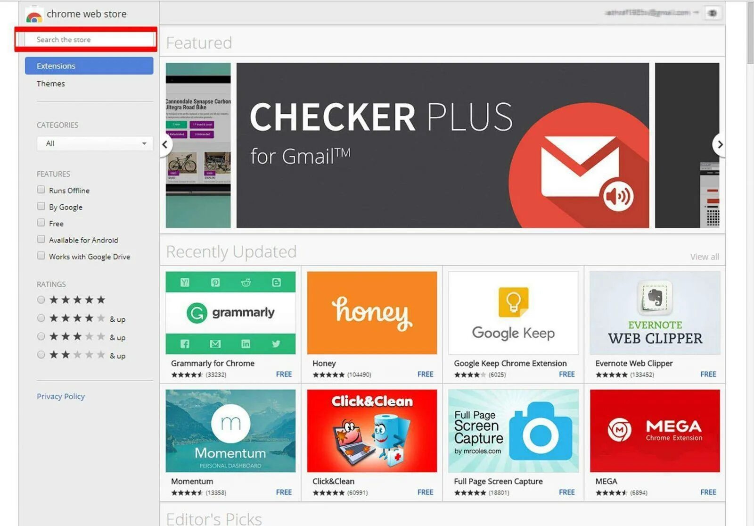
Task: Click Evernote Web Clipper title text
Action: [x=634, y=363]
